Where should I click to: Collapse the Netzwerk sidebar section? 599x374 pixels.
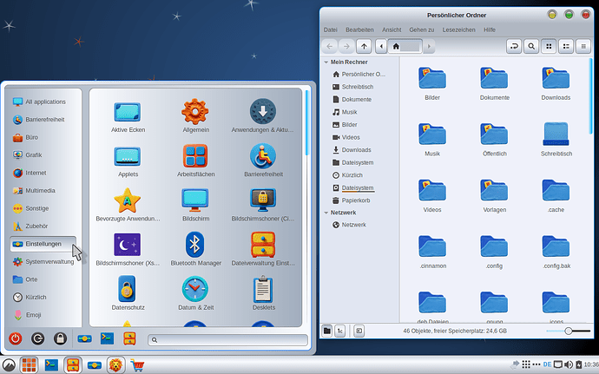(x=326, y=212)
